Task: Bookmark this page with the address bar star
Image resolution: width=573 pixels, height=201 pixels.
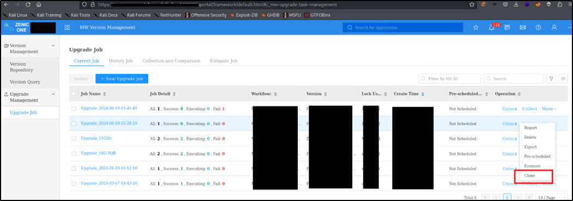Action: (x=472, y=5)
